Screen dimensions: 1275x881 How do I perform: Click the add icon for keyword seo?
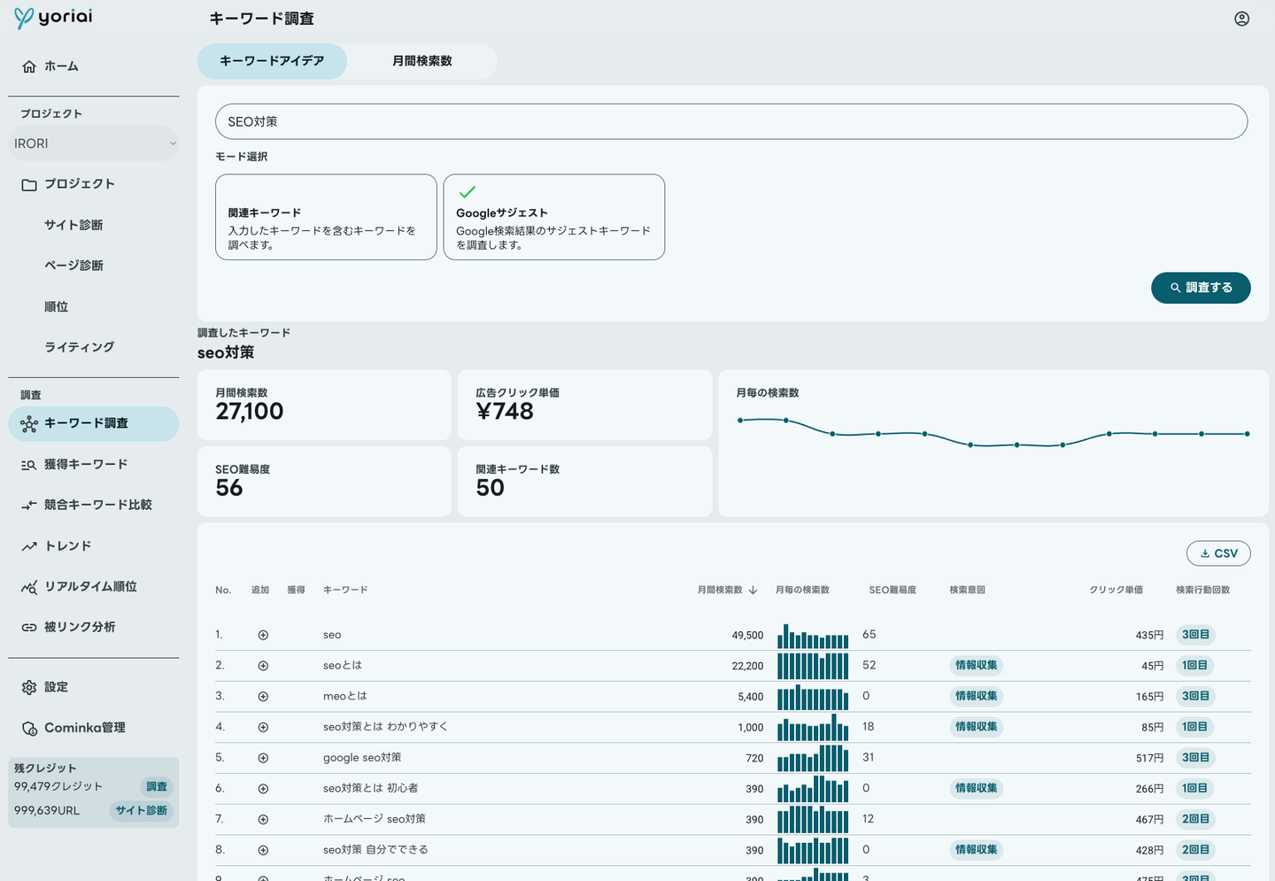tap(263, 635)
